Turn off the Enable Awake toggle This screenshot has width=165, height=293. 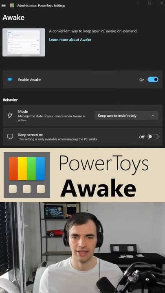click(153, 80)
